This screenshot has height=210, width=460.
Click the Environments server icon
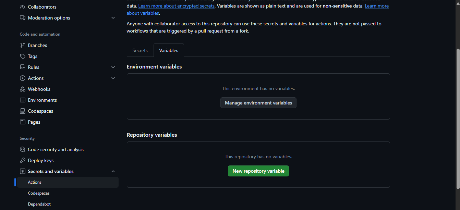[23, 100]
